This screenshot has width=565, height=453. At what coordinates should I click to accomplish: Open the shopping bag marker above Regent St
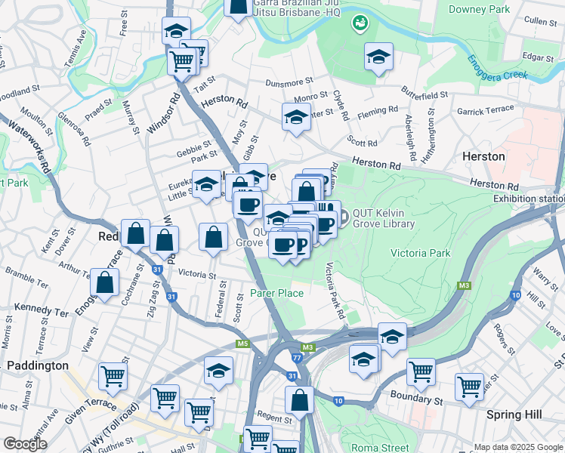coord(299,402)
